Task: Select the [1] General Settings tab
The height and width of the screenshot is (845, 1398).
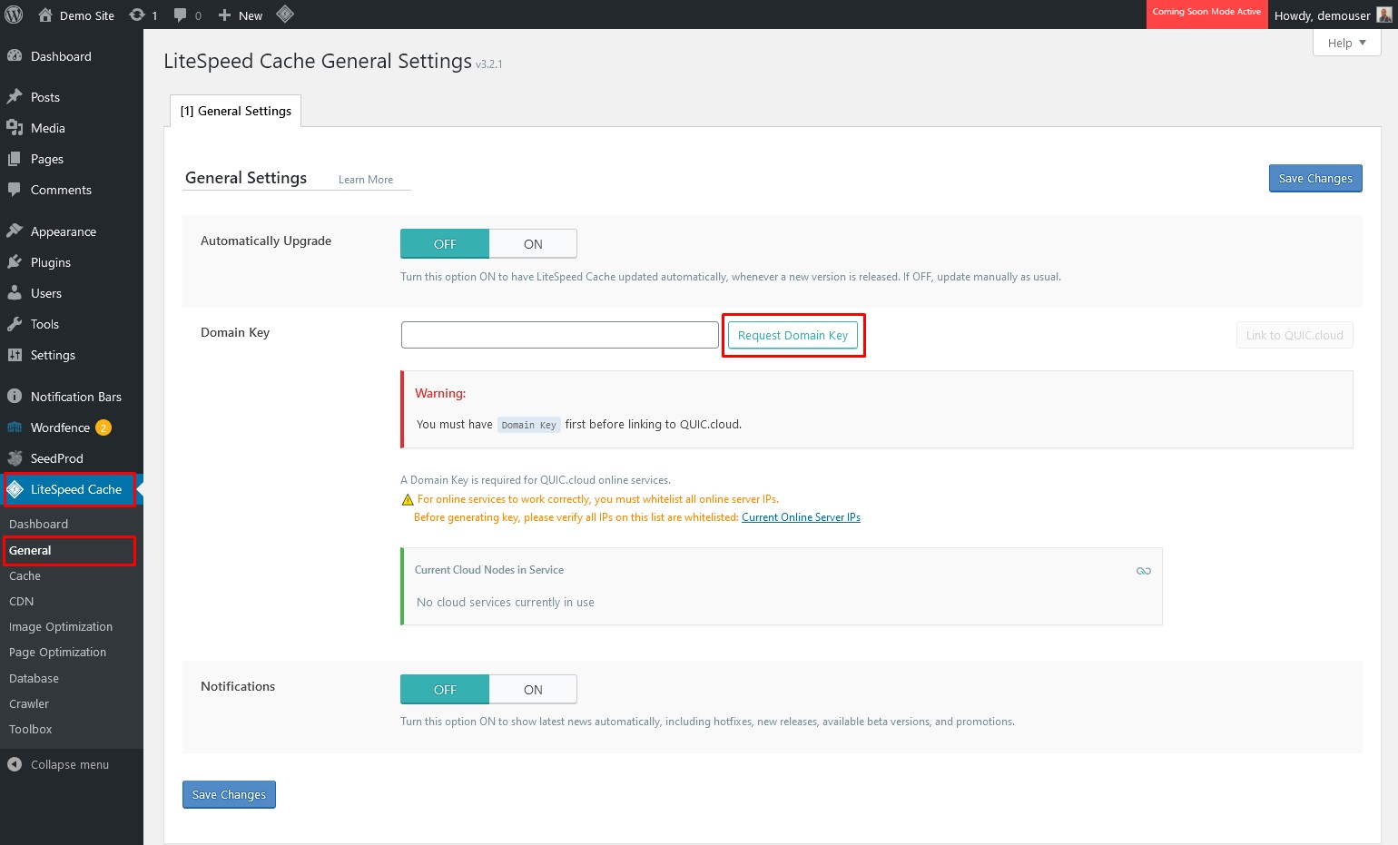Action: (236, 111)
